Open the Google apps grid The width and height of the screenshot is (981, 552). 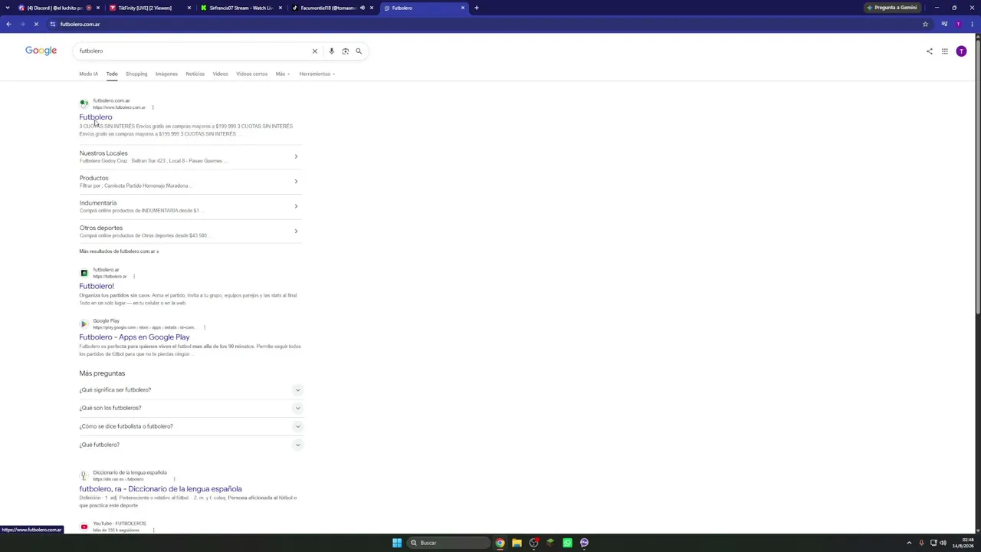tap(945, 51)
